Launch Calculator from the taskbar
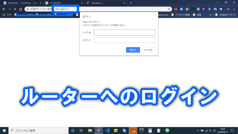The height and width of the screenshot is (134, 238). [x=150, y=130]
